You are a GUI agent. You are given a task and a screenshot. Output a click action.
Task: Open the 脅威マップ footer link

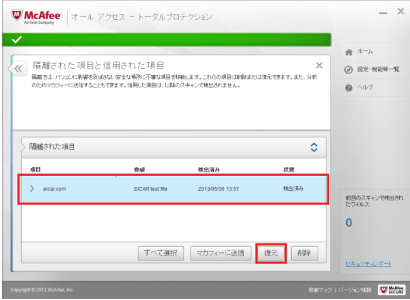[321, 290]
